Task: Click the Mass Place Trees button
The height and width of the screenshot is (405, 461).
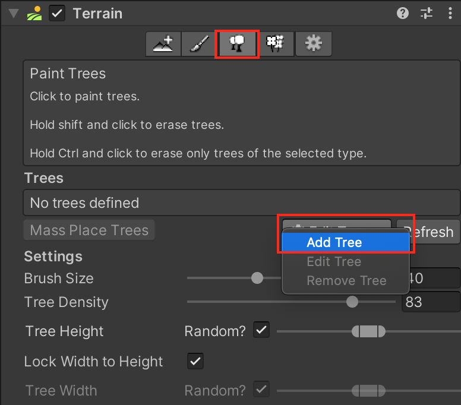Action: pos(89,230)
